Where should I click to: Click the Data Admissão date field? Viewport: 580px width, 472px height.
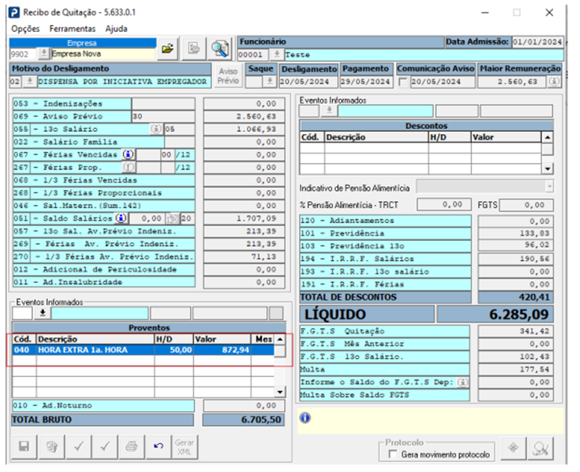537,42
